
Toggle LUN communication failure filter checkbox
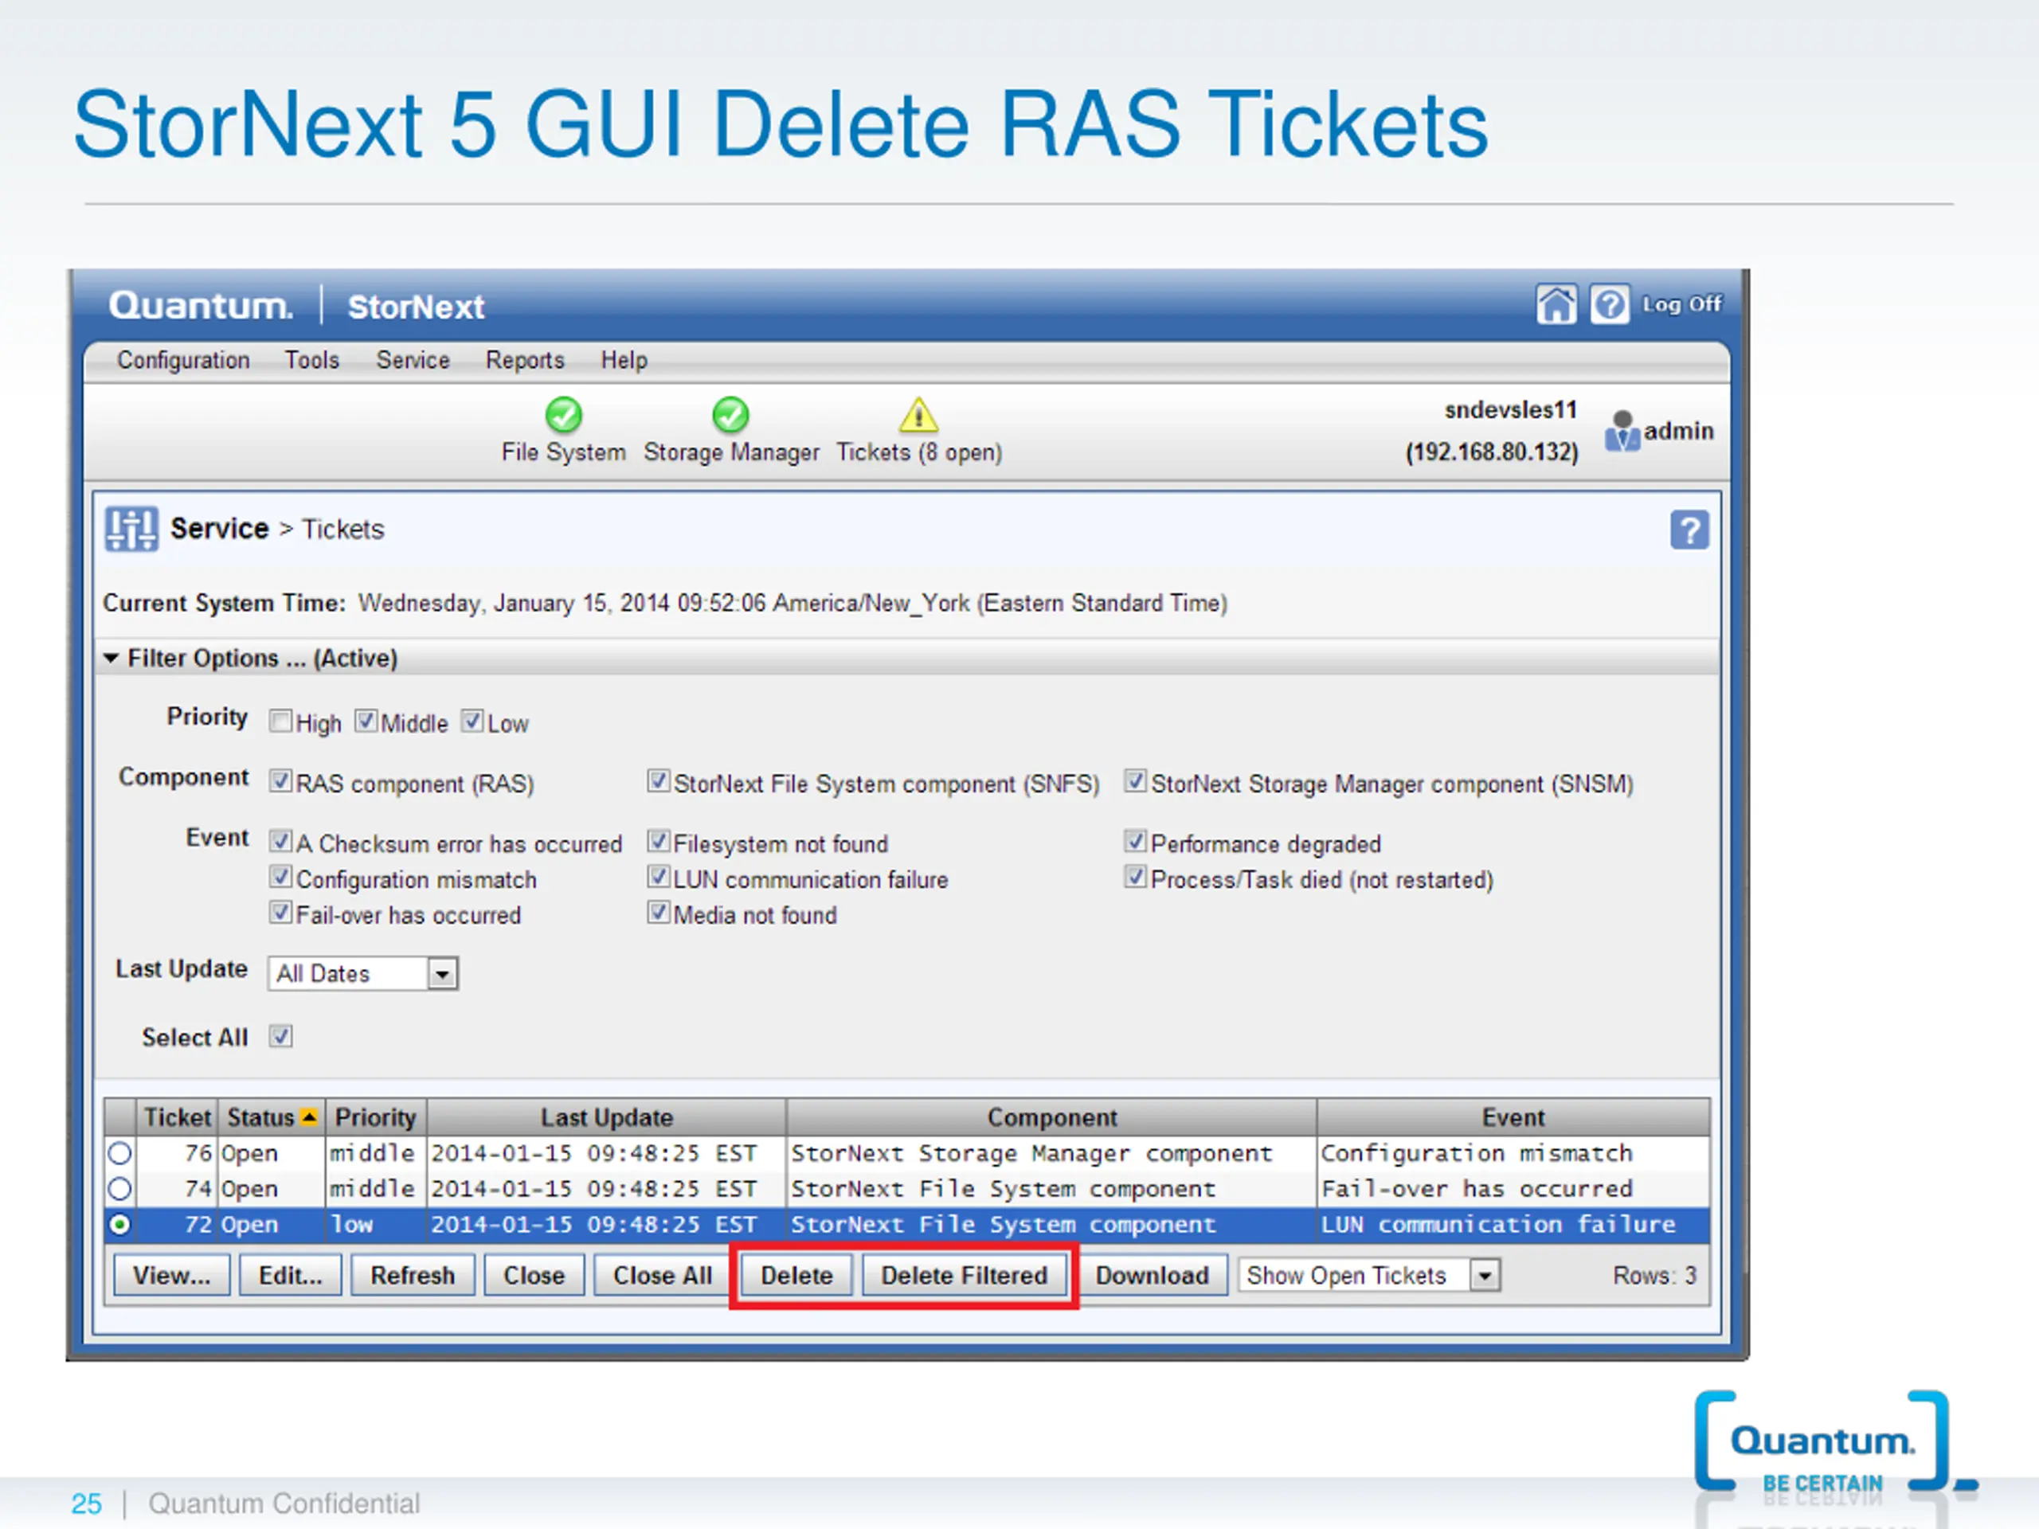(658, 877)
